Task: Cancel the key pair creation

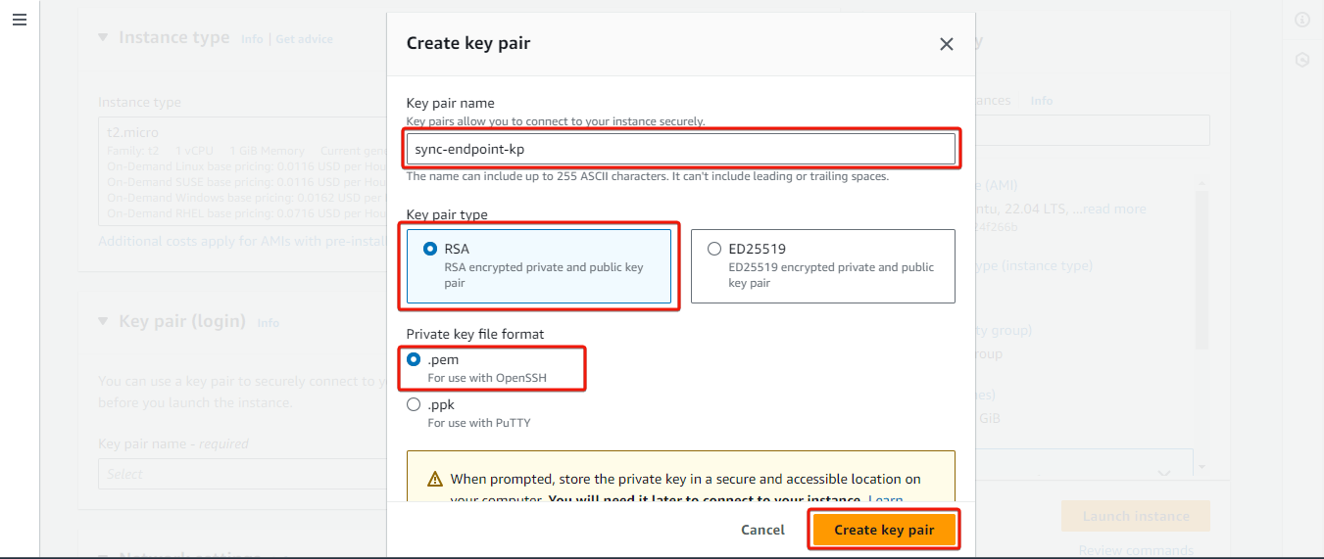Action: [x=762, y=530]
